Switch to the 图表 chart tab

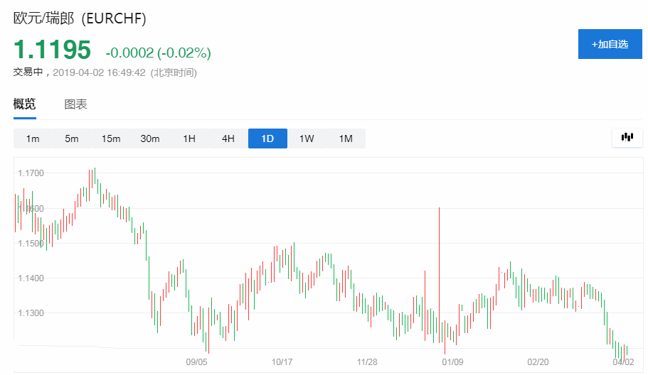pyautogui.click(x=75, y=104)
